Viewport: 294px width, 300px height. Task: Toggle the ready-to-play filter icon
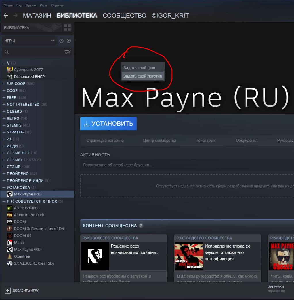[x=69, y=41]
